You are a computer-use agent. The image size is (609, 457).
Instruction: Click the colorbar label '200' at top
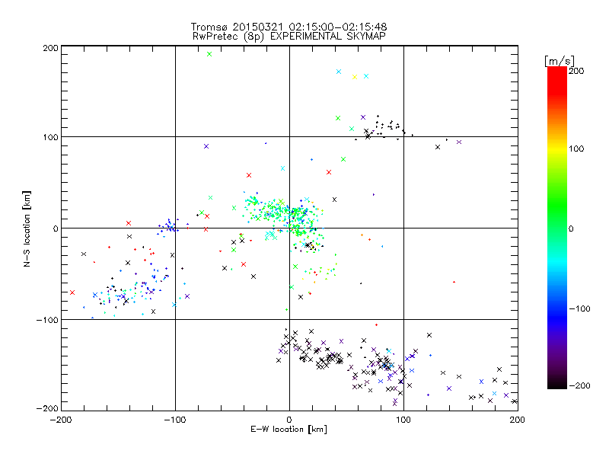[576, 71]
